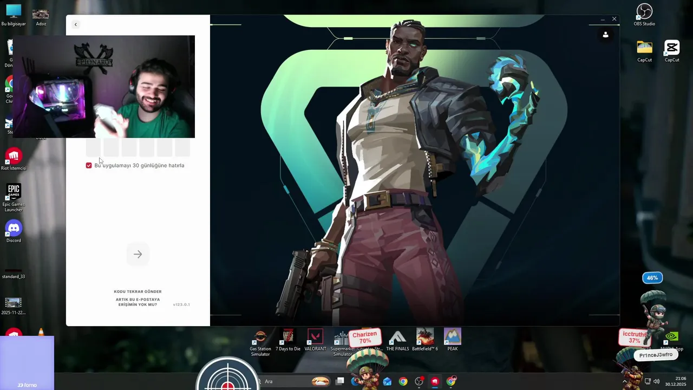Uncheck 'Bu uygulamayı 30 günlüğüne hatırla' checkbox
The image size is (693, 390).
89,165
